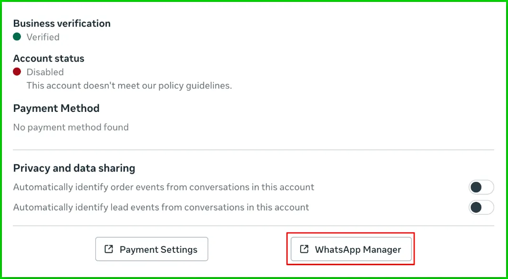Viewport: 508px width, 279px height.
Task: Click the Account status heading
Action: click(x=49, y=59)
